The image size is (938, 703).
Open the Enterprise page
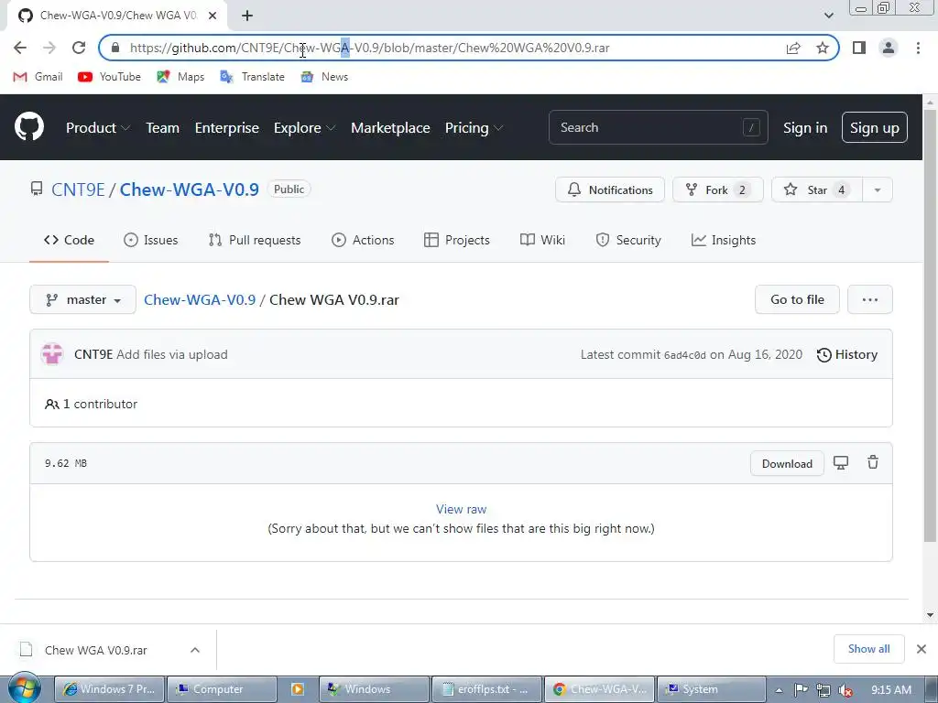pyautogui.click(x=227, y=127)
